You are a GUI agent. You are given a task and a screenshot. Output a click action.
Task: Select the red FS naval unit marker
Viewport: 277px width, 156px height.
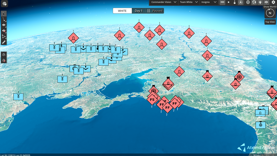click(x=152, y=99)
